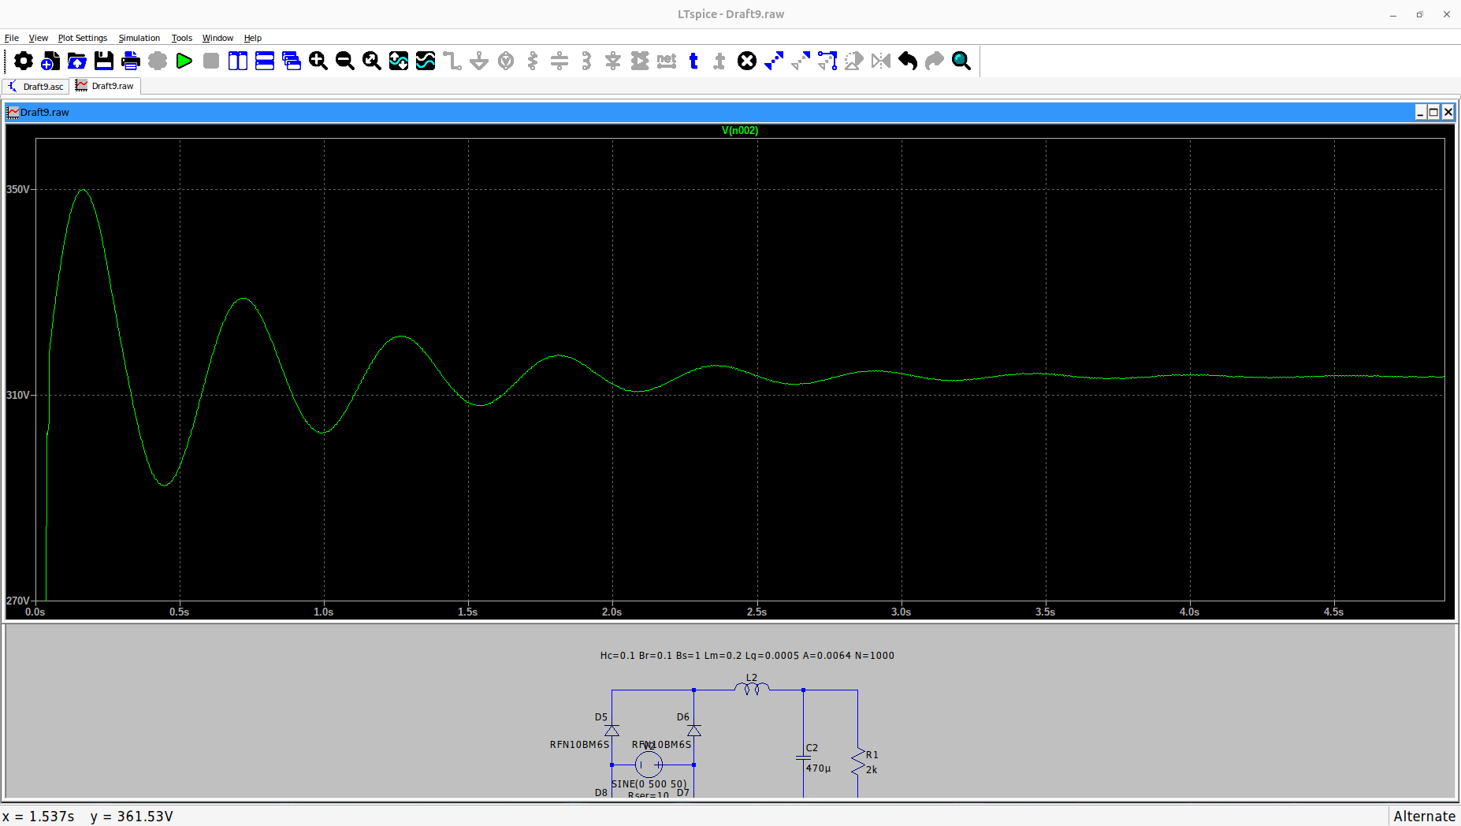Click the Find search icon in toolbar
The width and height of the screenshot is (1461, 826).
point(961,61)
